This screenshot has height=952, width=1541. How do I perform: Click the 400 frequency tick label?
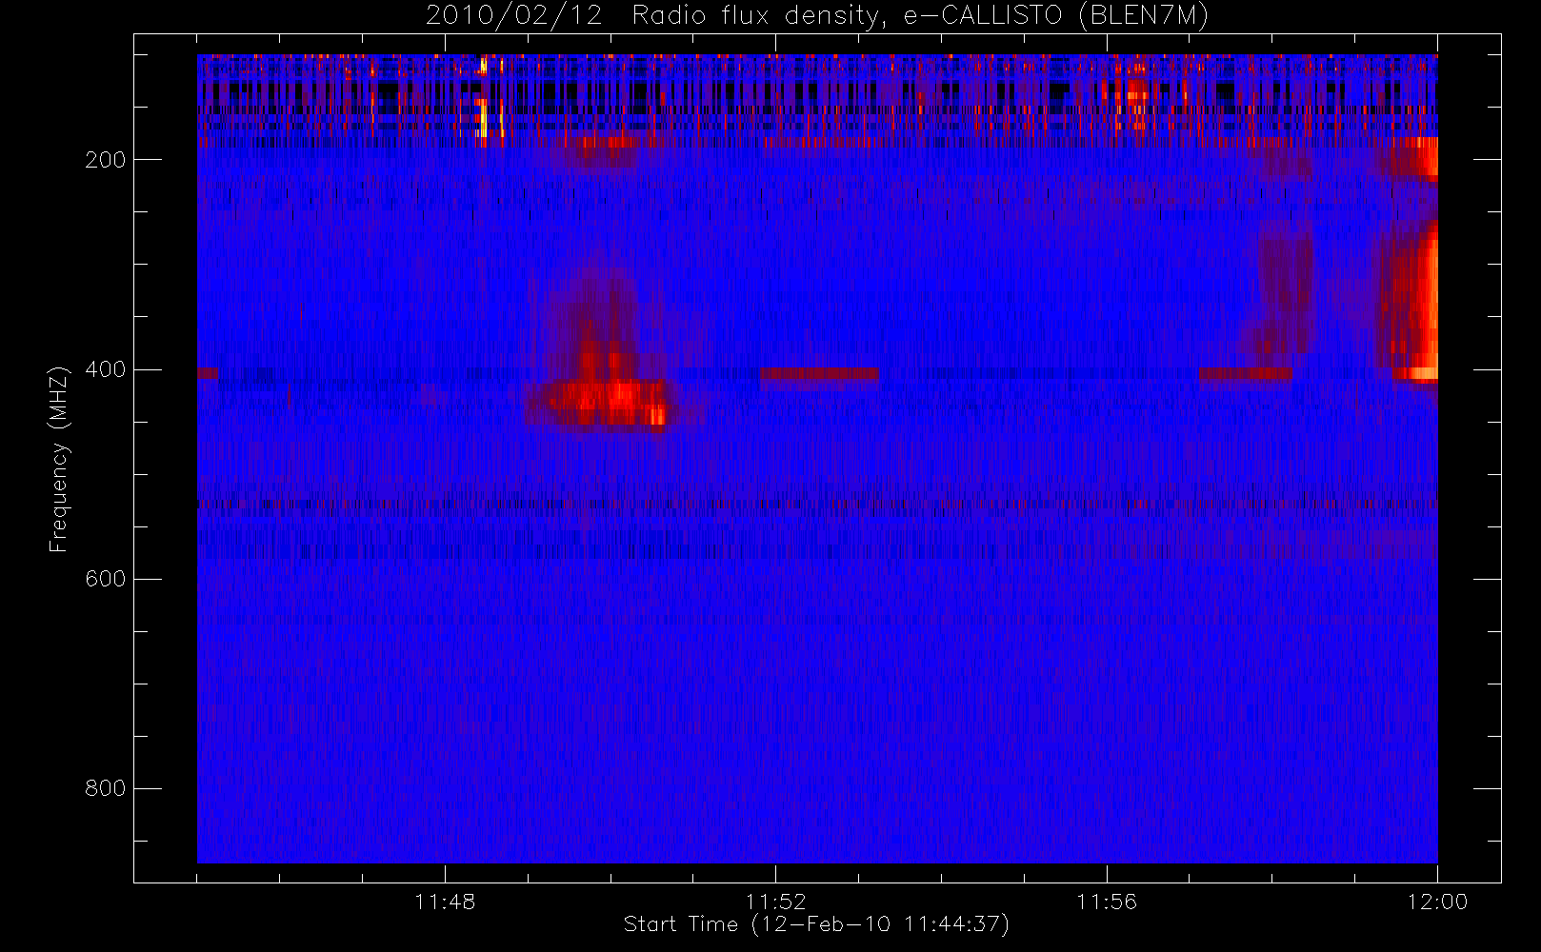coord(106,369)
